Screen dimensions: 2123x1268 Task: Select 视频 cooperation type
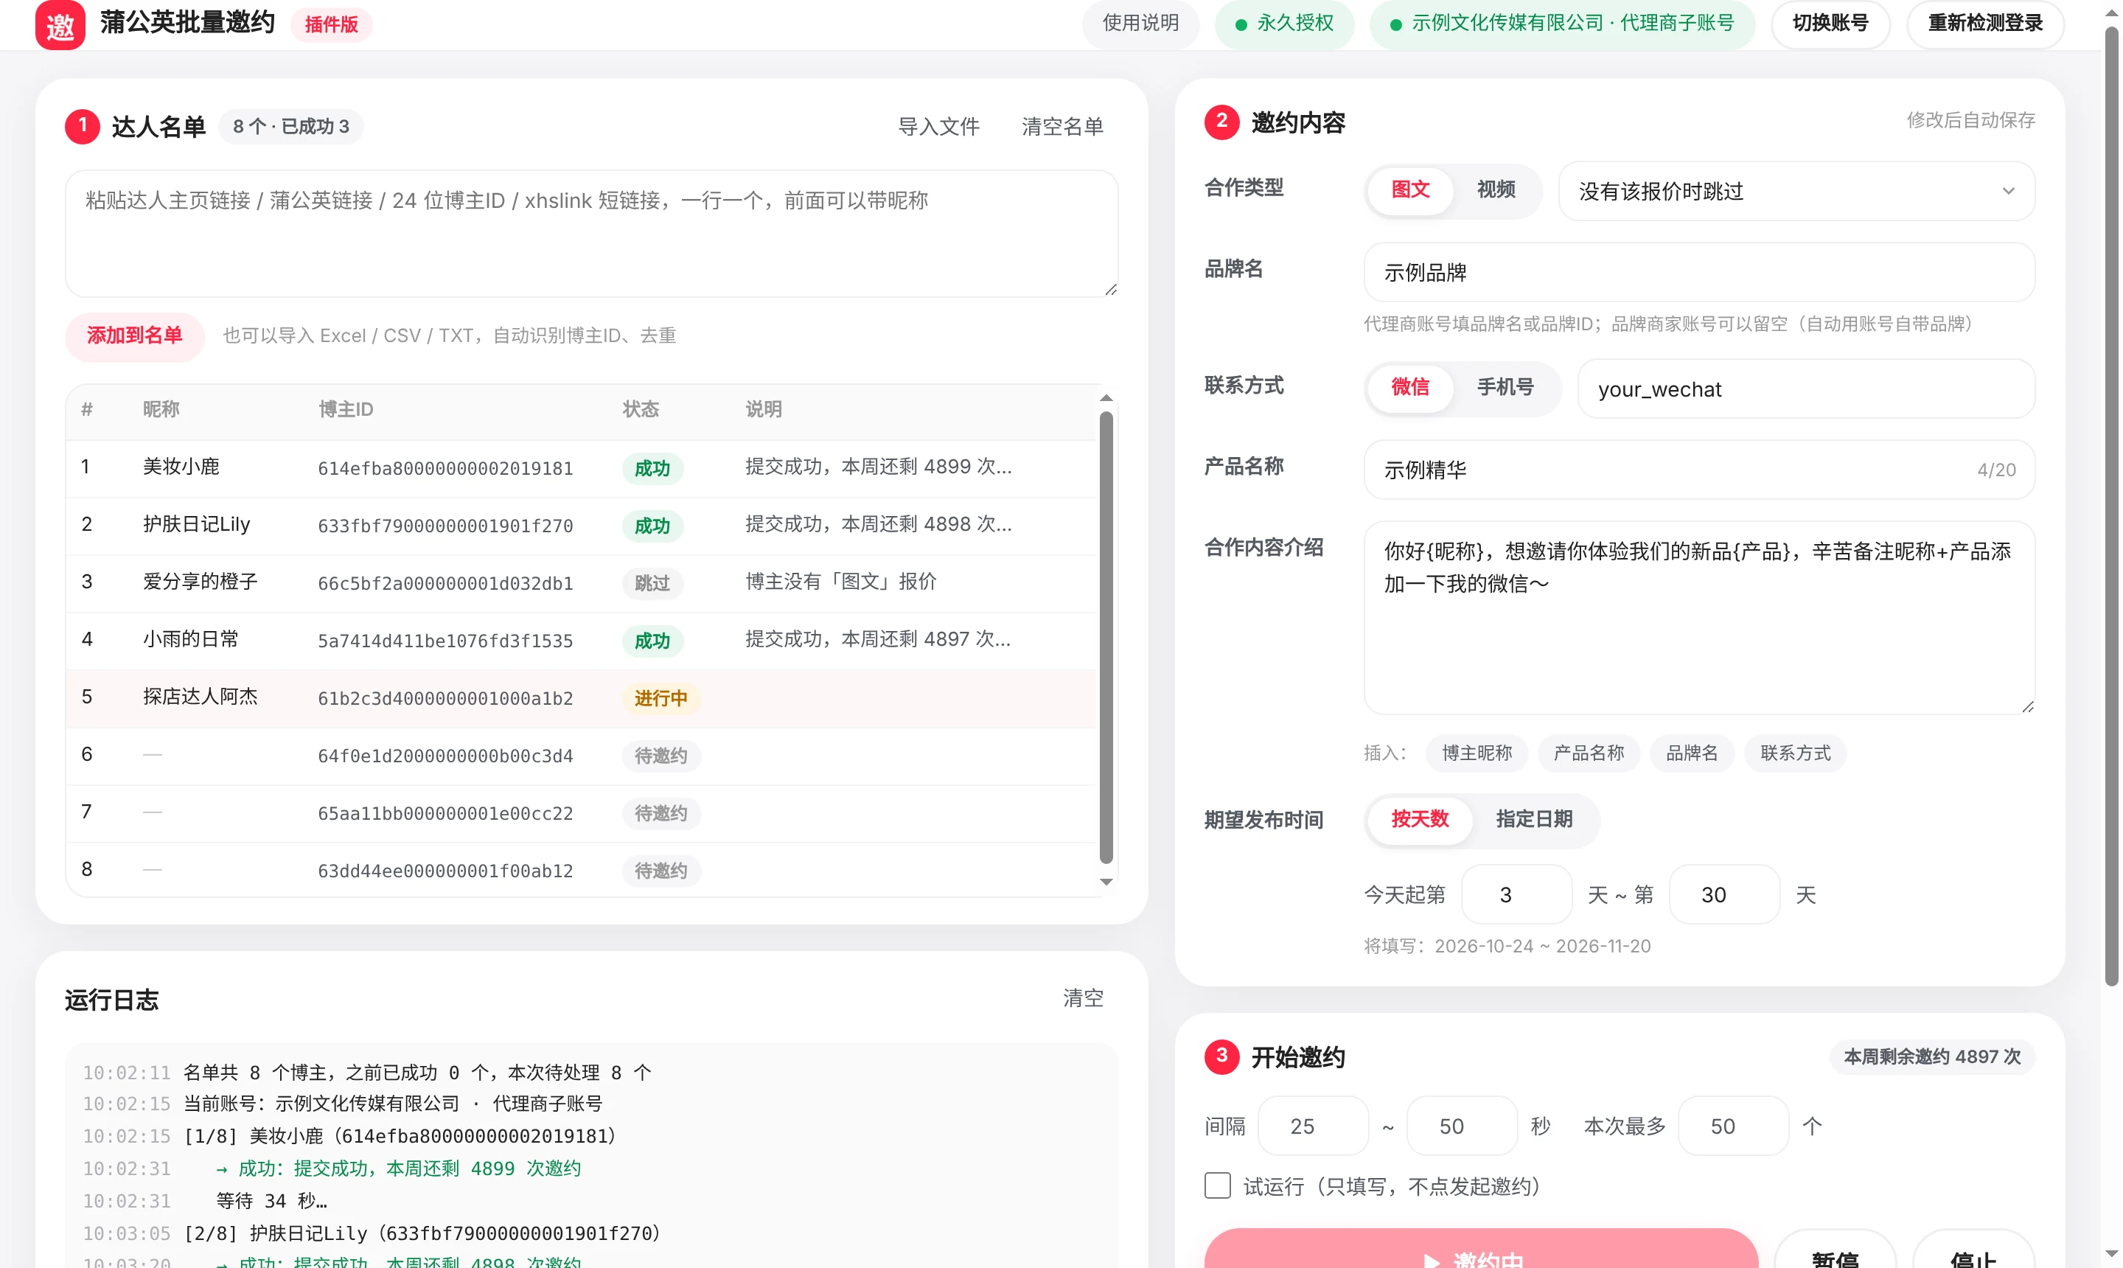1498,189
